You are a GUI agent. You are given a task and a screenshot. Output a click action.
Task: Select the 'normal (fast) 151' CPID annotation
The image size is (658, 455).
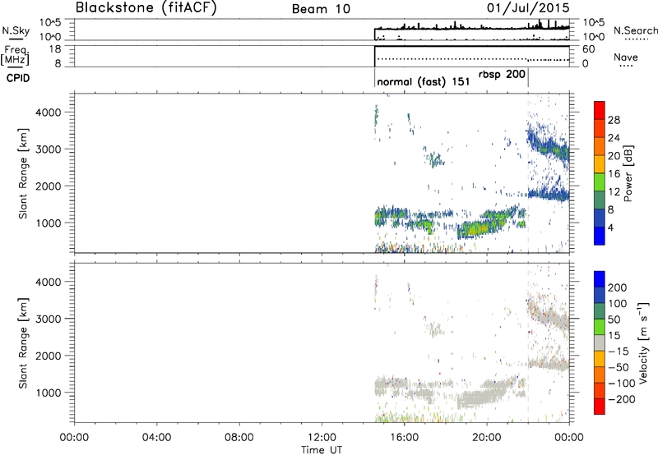coord(424,81)
